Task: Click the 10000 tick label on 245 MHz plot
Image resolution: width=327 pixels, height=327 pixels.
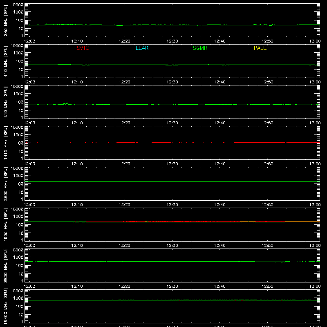Action: point(17,4)
